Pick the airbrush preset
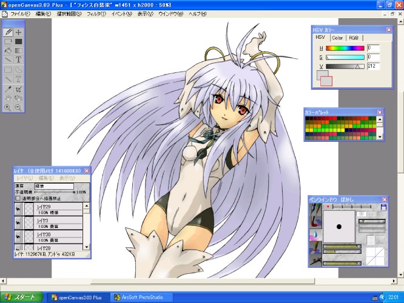This screenshot has width=404, height=303. [x=315, y=260]
